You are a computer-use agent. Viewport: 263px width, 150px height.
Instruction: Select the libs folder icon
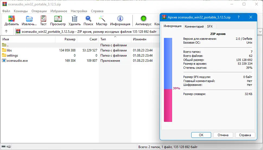coord(4,50)
